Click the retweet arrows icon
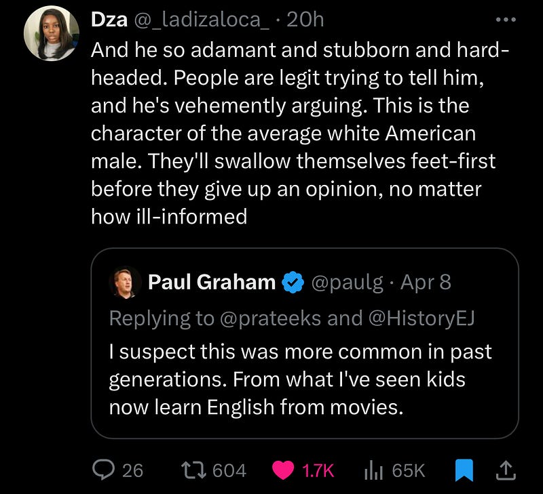The height and width of the screenshot is (494, 543). tap(196, 470)
